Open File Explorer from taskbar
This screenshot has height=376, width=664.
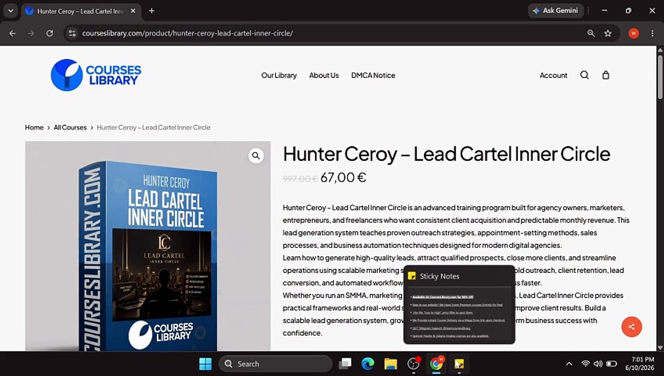(x=390, y=364)
